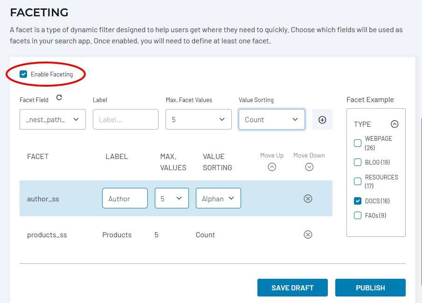Check the WEBPAGE facet option
The height and width of the screenshot is (303, 422).
[x=358, y=143]
